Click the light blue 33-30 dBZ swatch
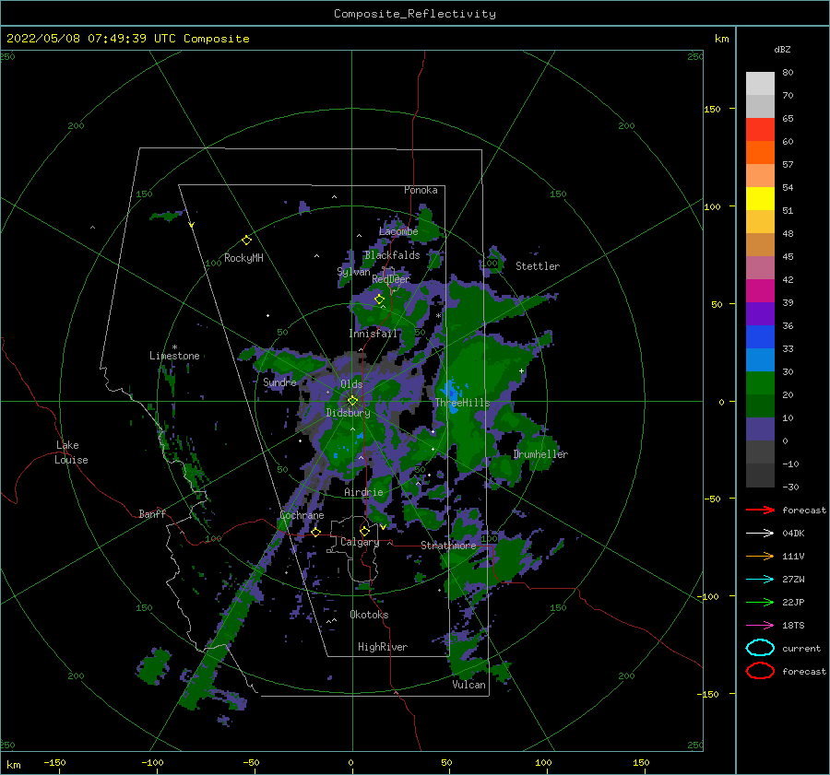The image size is (830, 775). pyautogui.click(x=760, y=360)
